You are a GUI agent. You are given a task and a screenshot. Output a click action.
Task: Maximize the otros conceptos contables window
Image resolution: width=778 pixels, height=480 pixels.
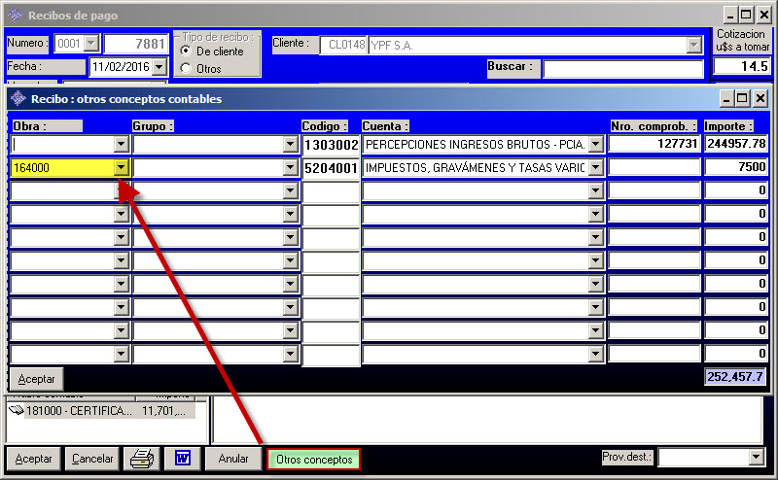click(x=743, y=98)
